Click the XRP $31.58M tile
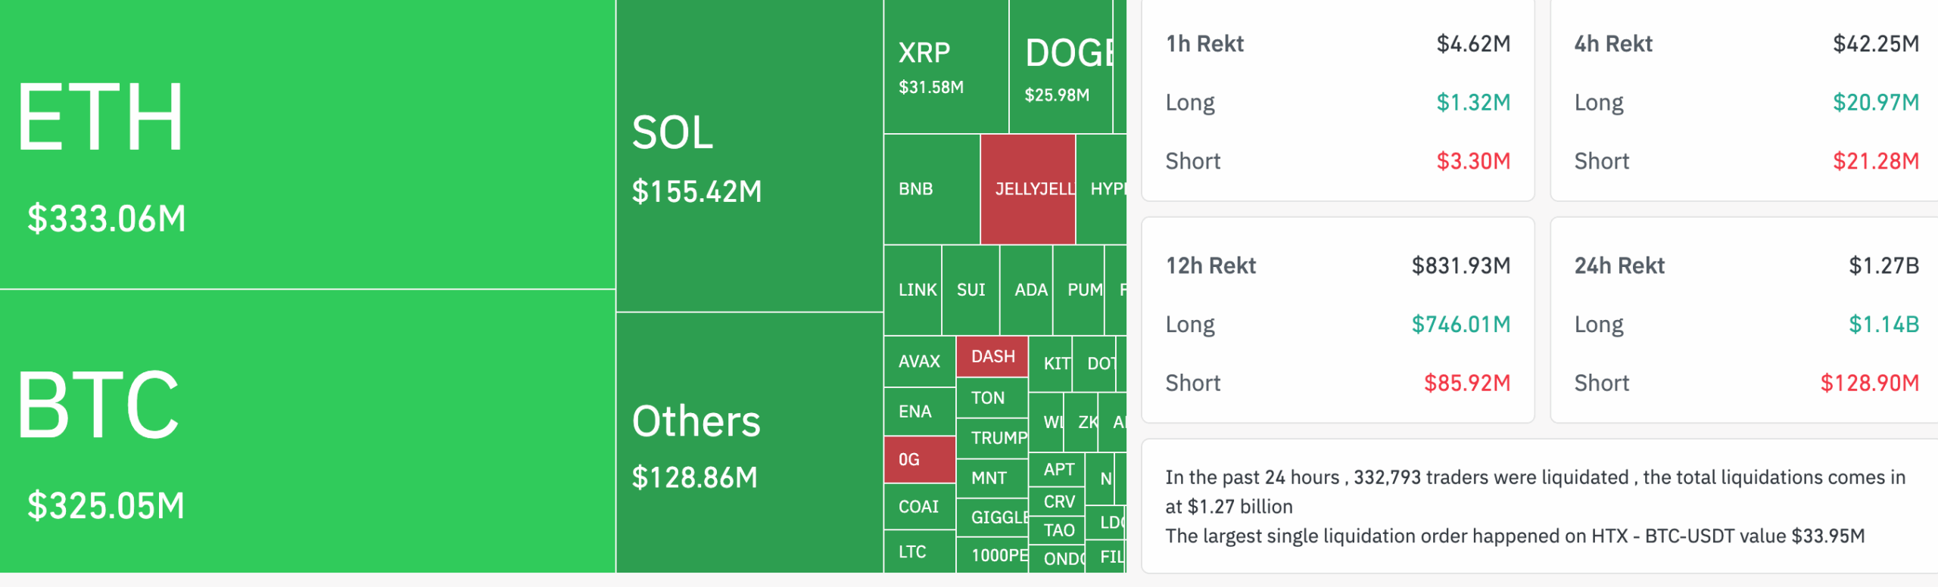The height and width of the screenshot is (587, 1938). pos(946,67)
